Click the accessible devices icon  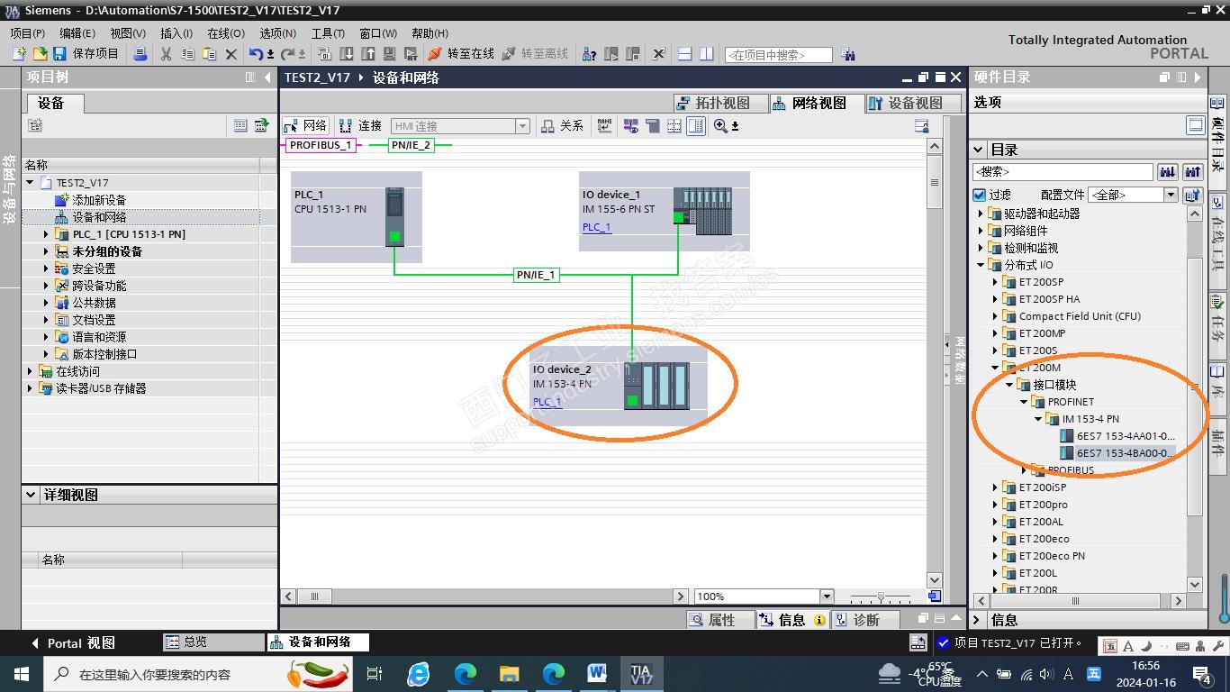coord(590,54)
